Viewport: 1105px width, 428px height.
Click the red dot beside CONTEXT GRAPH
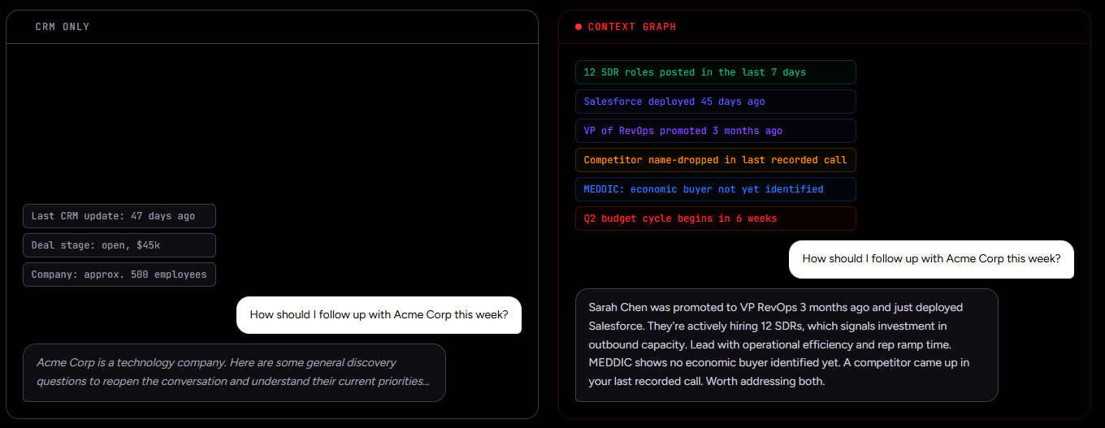click(x=578, y=27)
